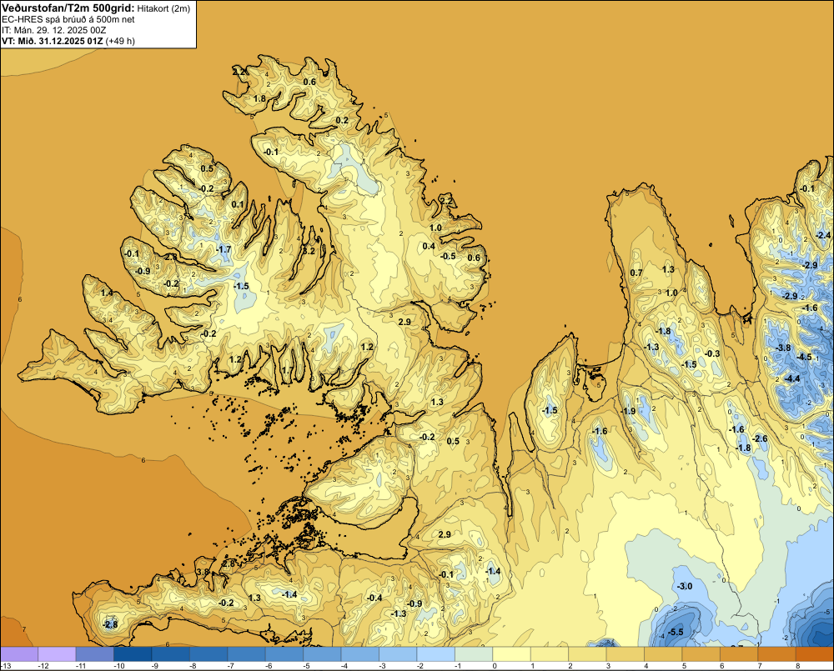Image resolution: width=834 pixels, height=671 pixels.
Task: Click the legend swatch right of 8
Action: pos(815,653)
